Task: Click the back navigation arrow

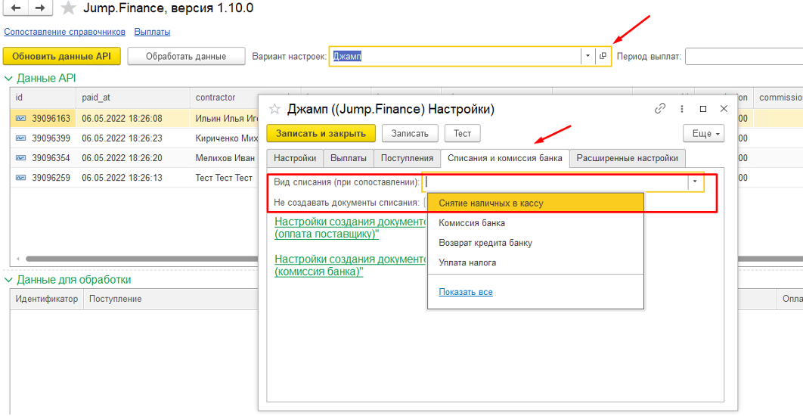Action: 15,8
